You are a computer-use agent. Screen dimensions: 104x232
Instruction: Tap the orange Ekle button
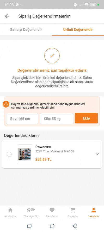(87, 118)
